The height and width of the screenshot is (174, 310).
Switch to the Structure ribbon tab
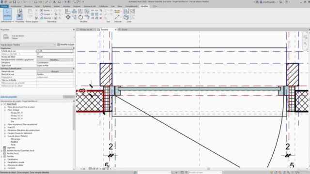(28, 6)
